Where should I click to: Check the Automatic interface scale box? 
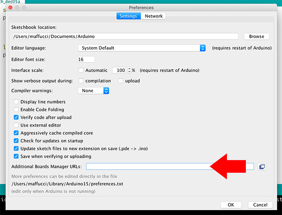click(x=81, y=70)
